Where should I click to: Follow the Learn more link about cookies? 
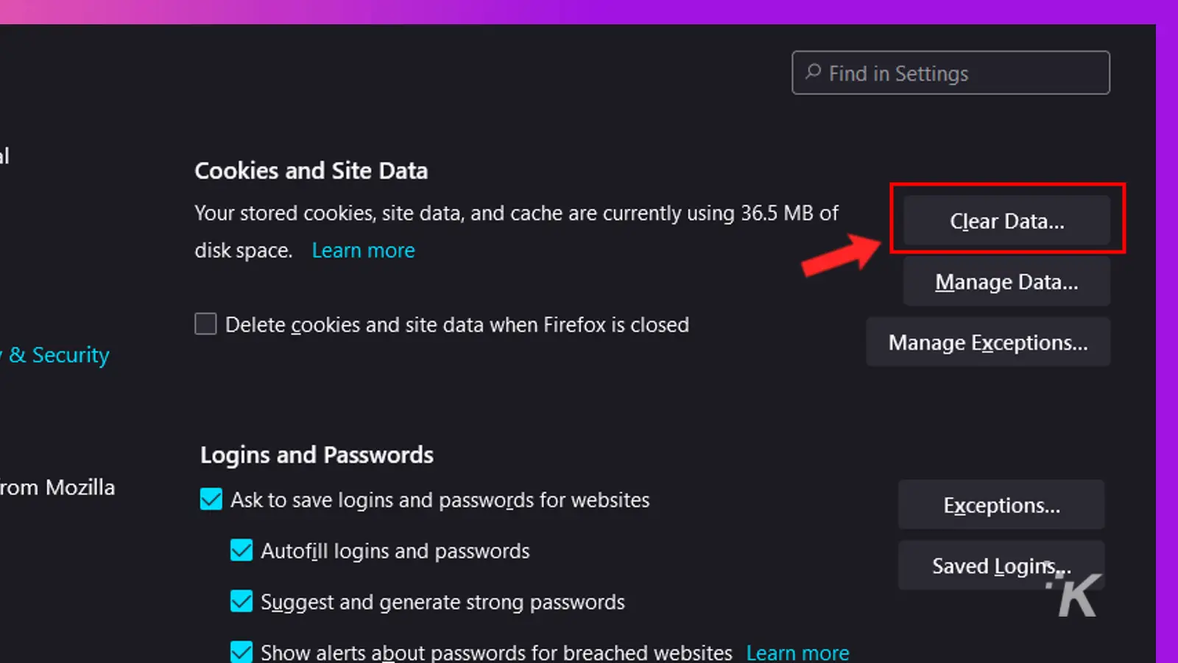coord(364,250)
